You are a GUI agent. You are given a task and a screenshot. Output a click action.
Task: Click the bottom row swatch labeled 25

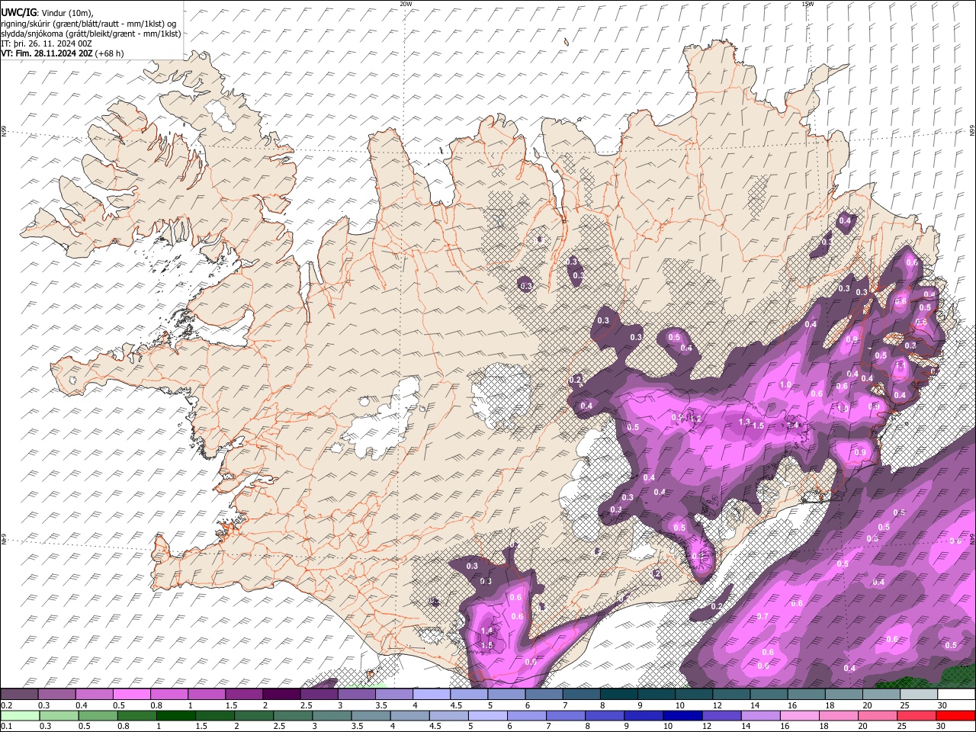tap(916, 715)
